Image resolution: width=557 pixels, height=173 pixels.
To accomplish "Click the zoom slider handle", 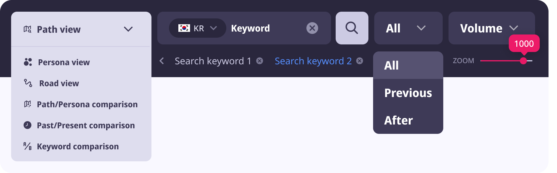I will tap(523, 61).
